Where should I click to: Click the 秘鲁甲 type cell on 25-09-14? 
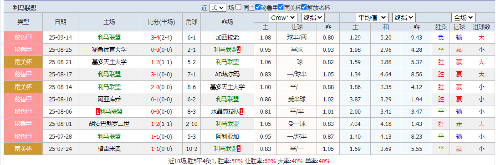pos(23,38)
